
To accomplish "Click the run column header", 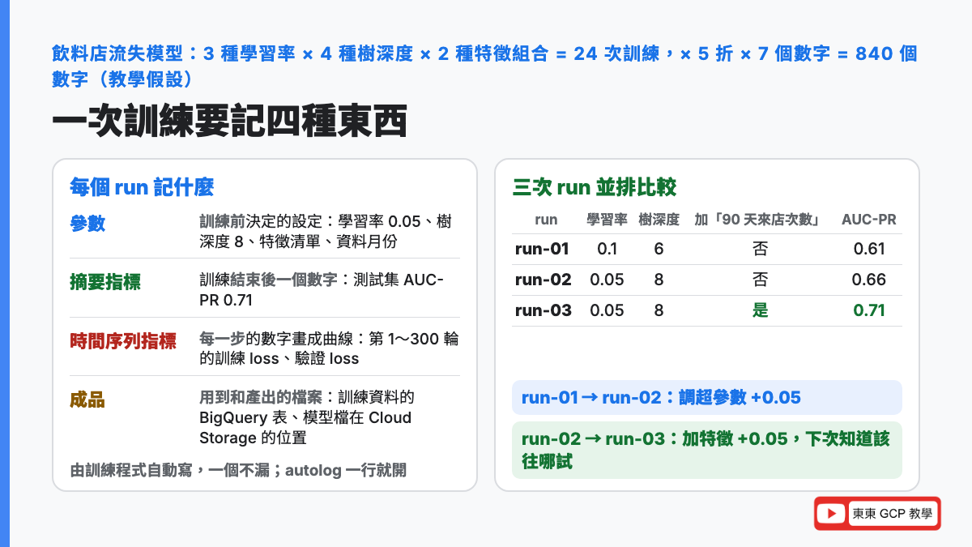I will (x=547, y=220).
